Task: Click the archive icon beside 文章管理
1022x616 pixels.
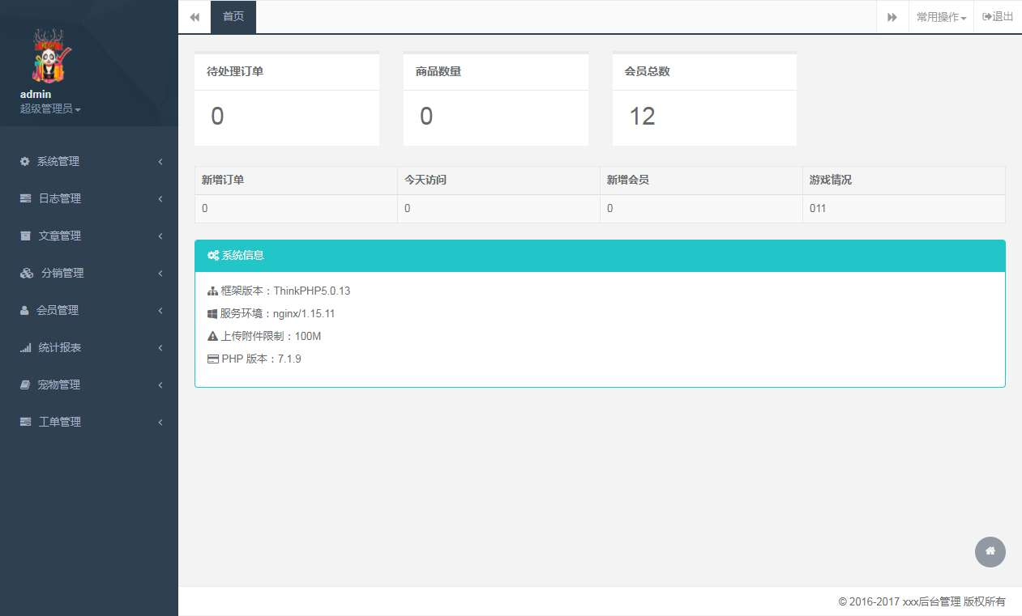Action: pyautogui.click(x=25, y=236)
